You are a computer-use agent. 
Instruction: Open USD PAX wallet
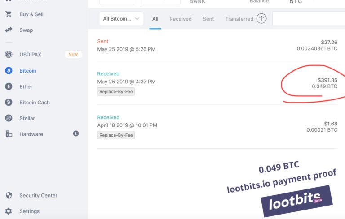30,55
